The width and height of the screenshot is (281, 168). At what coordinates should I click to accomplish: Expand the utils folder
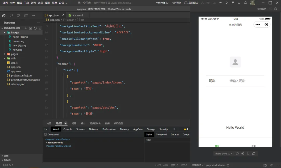tap(5, 58)
